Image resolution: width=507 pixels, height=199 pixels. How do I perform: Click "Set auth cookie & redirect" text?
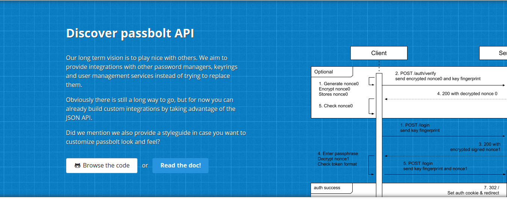click(x=473, y=193)
